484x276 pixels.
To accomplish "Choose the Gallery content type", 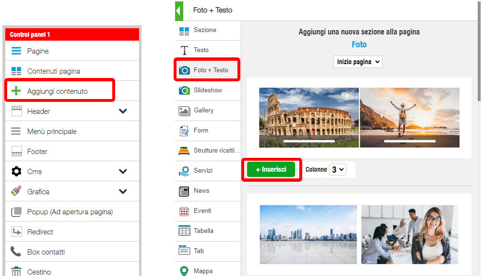I will tap(208, 110).
